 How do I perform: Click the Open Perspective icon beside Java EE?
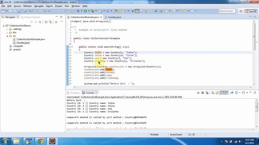(x=241, y=11)
